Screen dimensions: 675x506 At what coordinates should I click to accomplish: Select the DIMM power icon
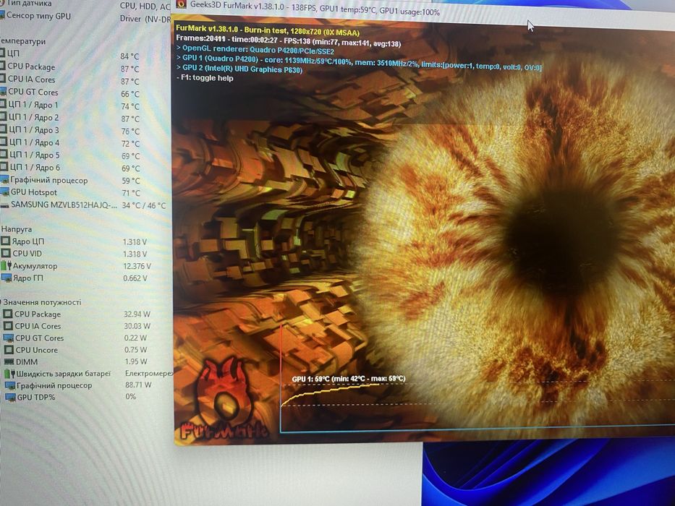click(x=9, y=362)
